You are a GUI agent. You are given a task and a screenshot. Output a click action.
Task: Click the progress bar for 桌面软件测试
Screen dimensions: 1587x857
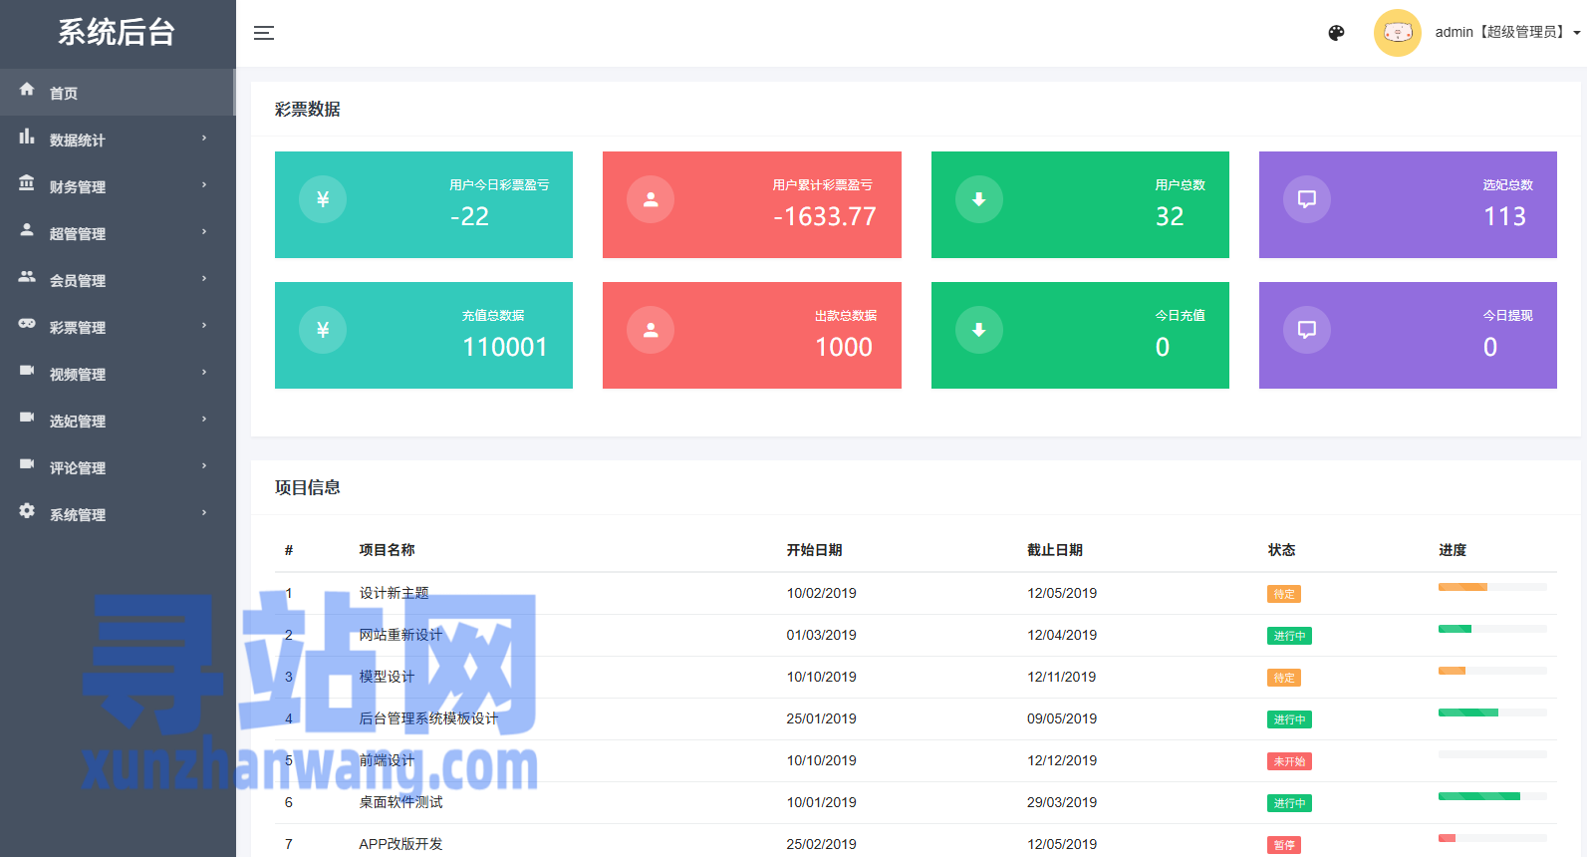click(x=1491, y=796)
